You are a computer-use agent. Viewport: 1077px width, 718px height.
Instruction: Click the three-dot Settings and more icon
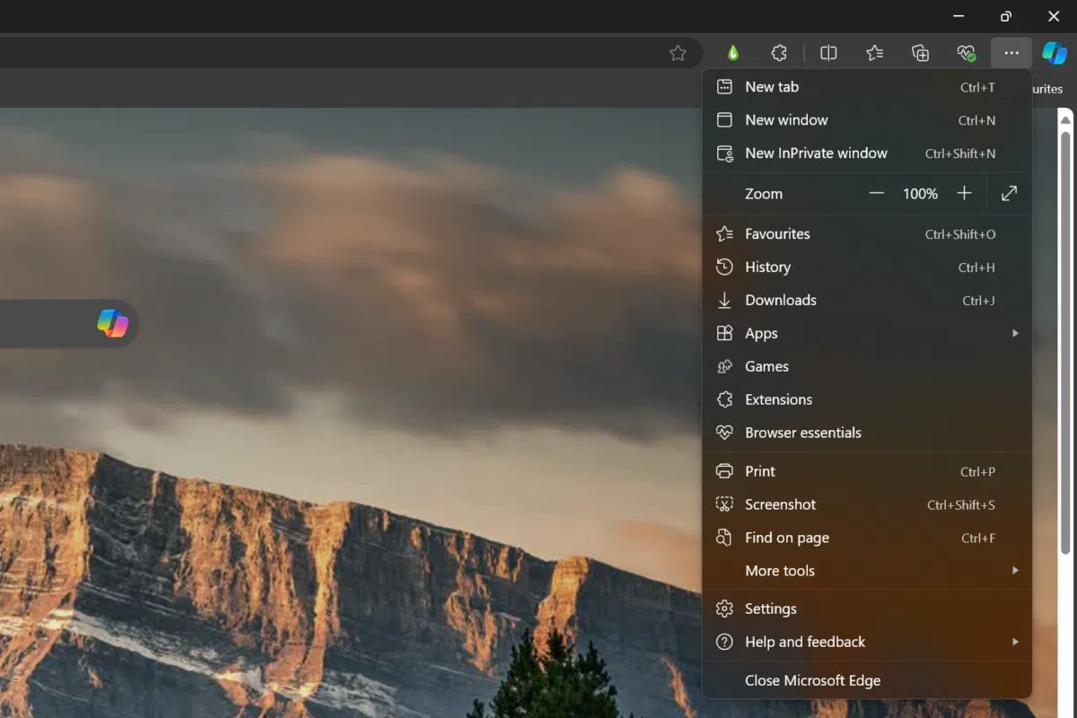pyautogui.click(x=1011, y=53)
